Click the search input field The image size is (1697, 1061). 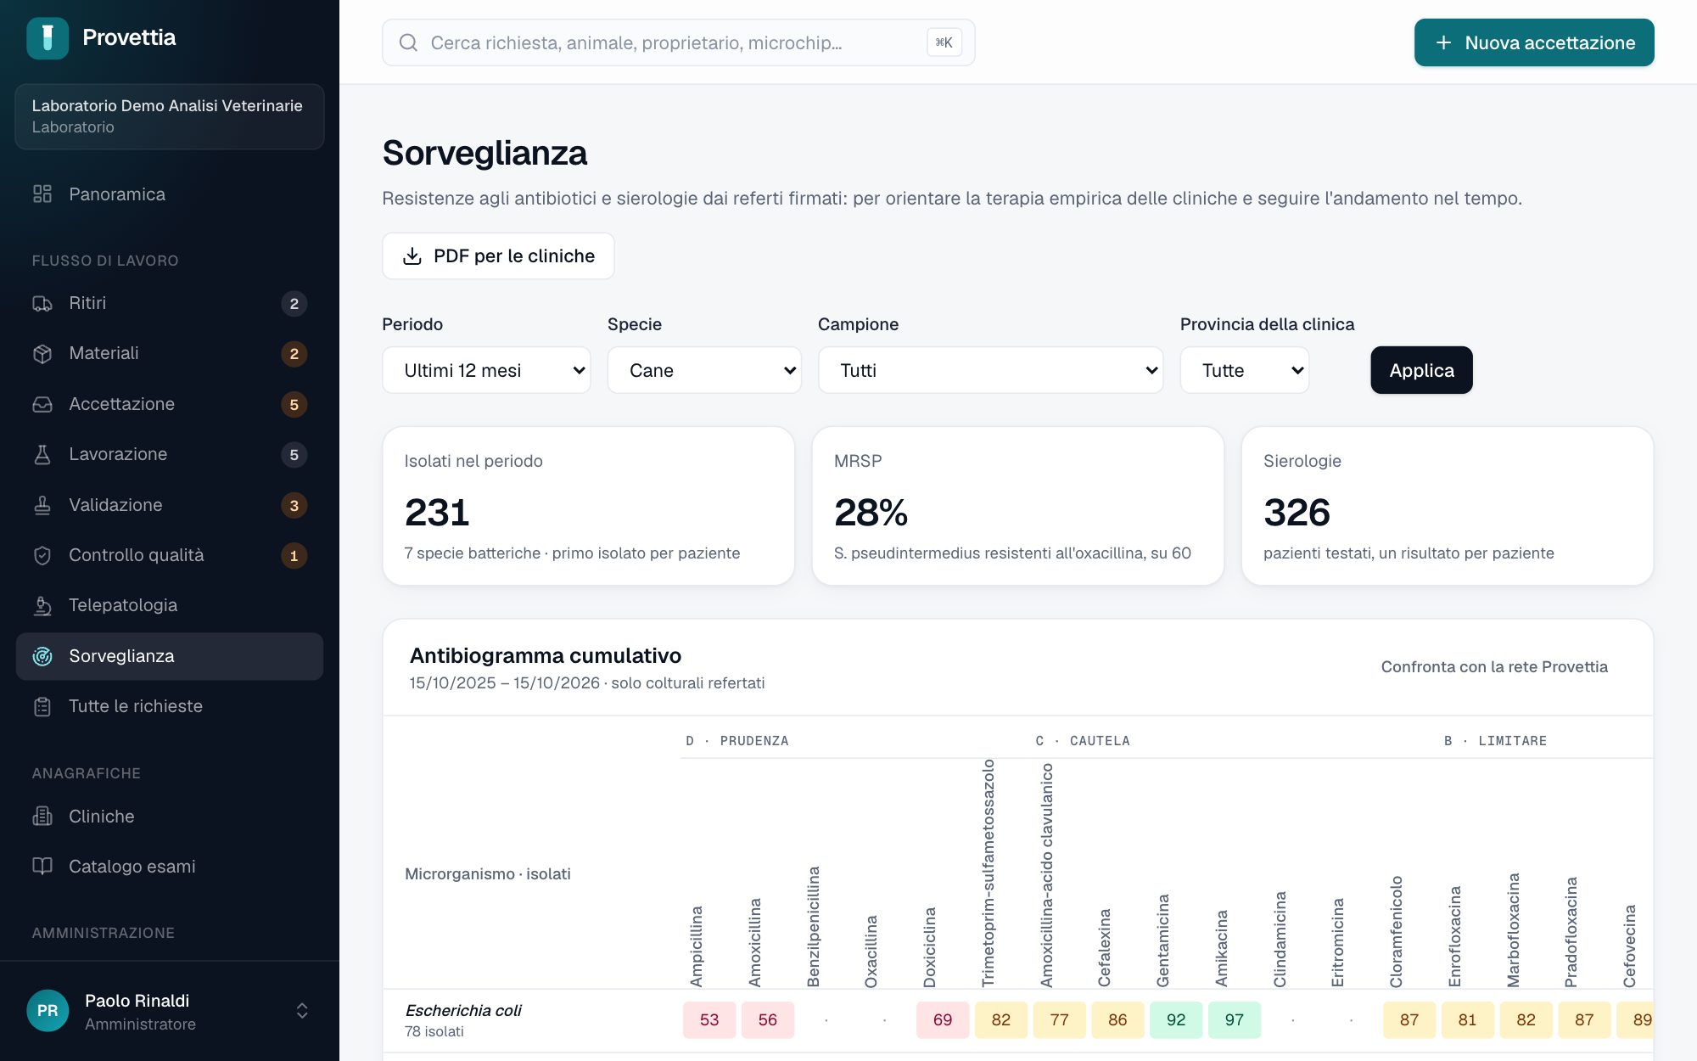[678, 42]
